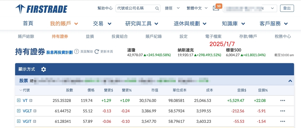This screenshot has width=301, height=128.
Task: Open more options for VT row
Action: click(x=283, y=101)
